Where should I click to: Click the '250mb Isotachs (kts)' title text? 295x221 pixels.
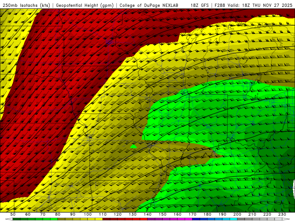[26, 6]
